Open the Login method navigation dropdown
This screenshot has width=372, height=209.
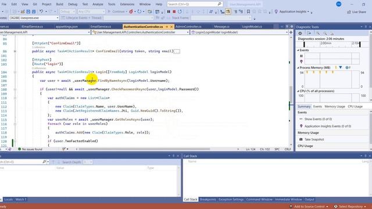(x=287, y=33)
